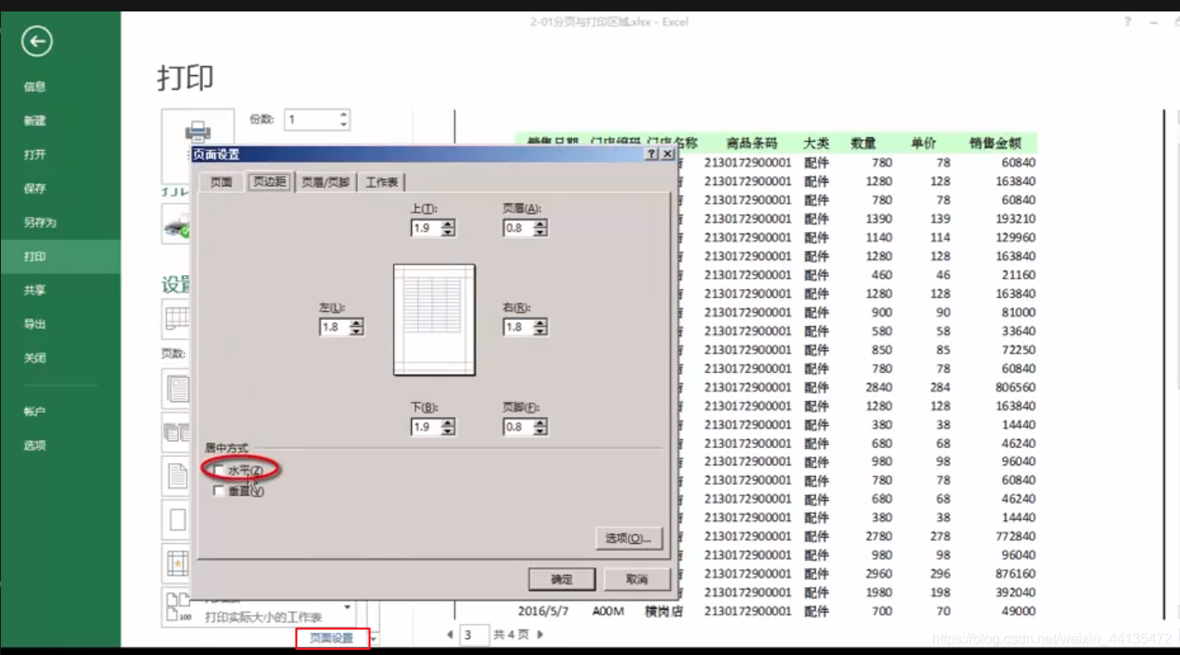This screenshot has height=655, width=1180.
Task: Click the blank paper size icon
Action: click(x=176, y=519)
